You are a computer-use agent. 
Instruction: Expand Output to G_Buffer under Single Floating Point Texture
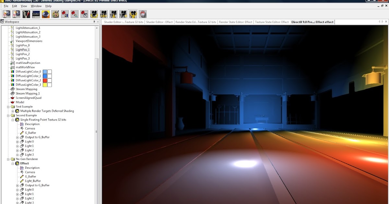[x=17, y=137]
